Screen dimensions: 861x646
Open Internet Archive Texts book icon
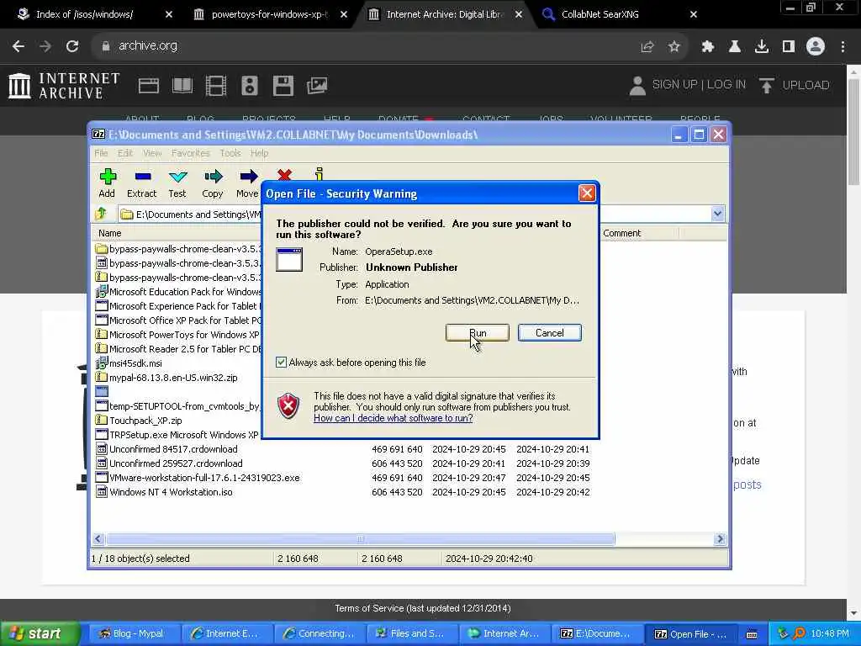[x=182, y=86]
